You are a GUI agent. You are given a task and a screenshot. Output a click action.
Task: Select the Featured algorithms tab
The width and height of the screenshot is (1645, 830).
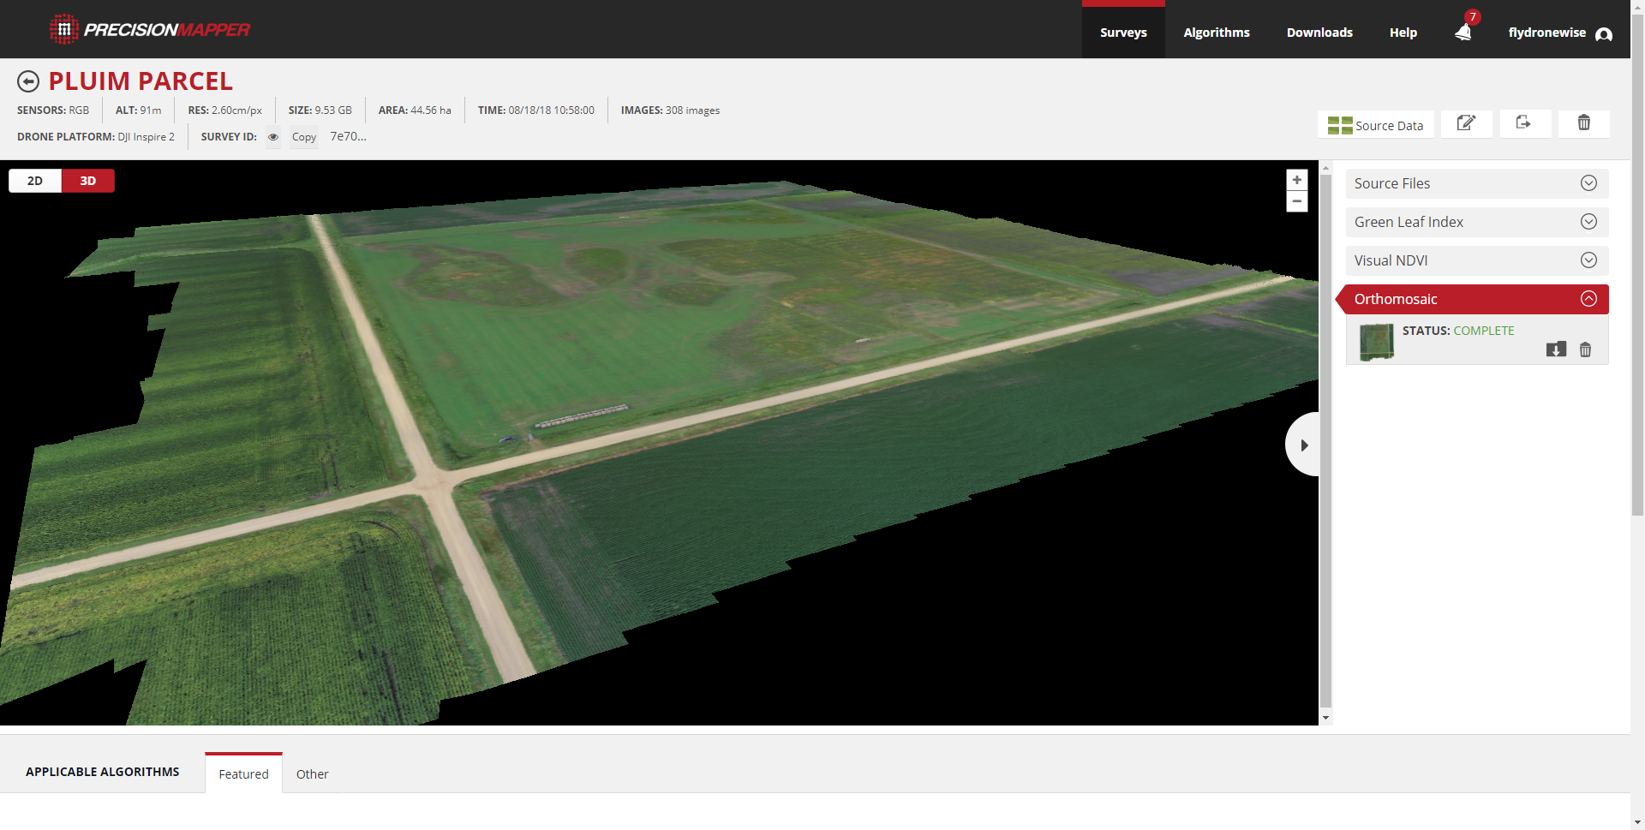tap(243, 773)
